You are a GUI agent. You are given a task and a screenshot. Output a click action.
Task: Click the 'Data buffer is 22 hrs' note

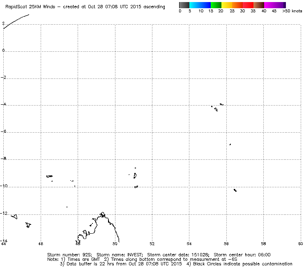coord(90,264)
